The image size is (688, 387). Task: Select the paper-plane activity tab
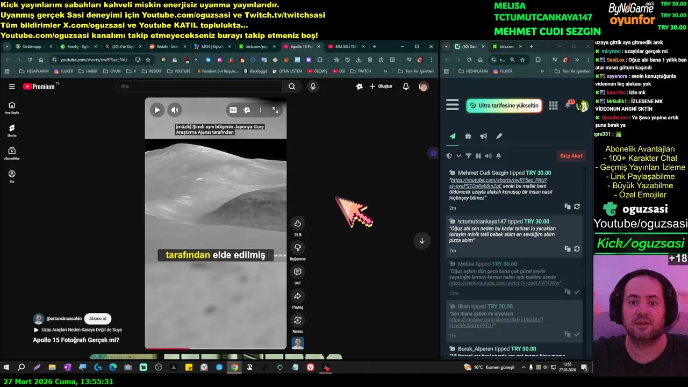453,137
